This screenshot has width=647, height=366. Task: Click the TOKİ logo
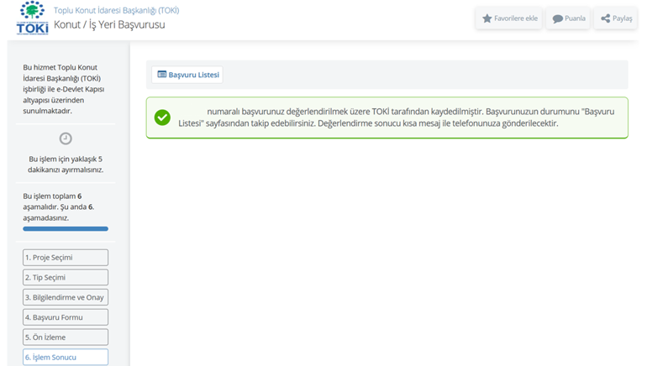pos(32,18)
